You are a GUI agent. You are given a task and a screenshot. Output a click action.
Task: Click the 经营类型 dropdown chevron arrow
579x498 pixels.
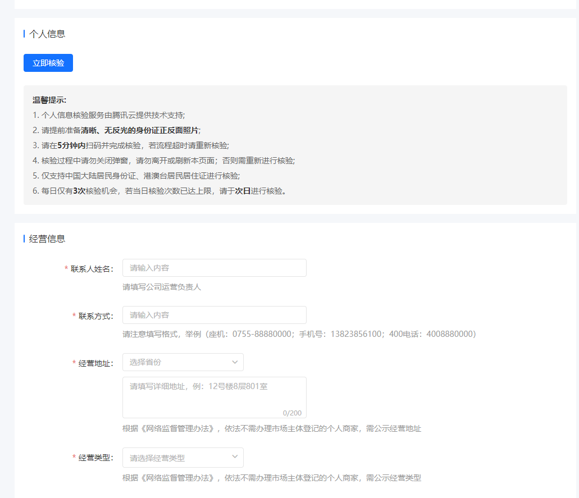(x=235, y=457)
